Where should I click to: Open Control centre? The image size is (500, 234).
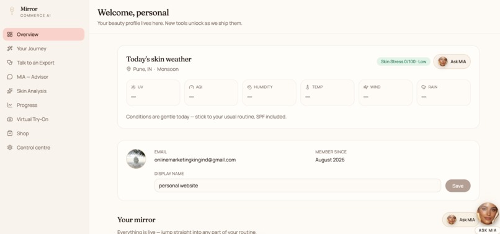(x=43, y=148)
